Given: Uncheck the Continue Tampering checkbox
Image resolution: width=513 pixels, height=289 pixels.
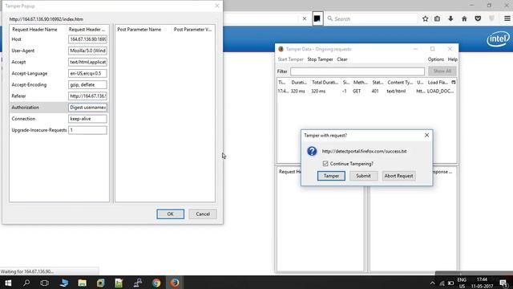Looking at the screenshot, I should tap(325, 164).
